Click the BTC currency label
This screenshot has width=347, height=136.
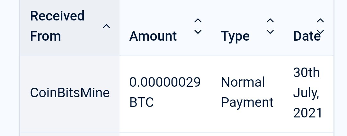click(141, 102)
